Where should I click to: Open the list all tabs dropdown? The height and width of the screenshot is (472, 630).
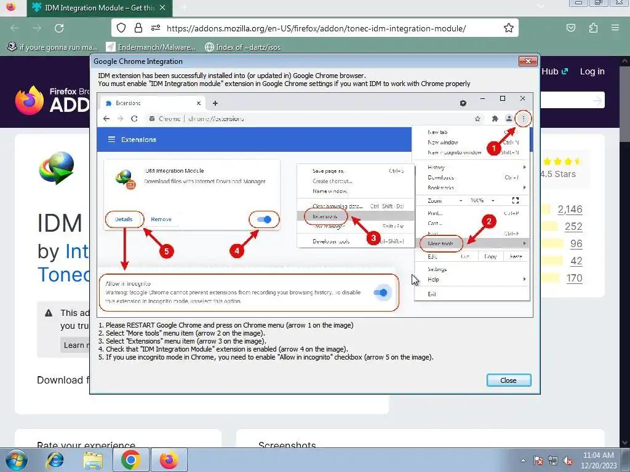click(541, 6)
